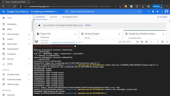Open Kubernetes Engine in sidebar

point(14,79)
